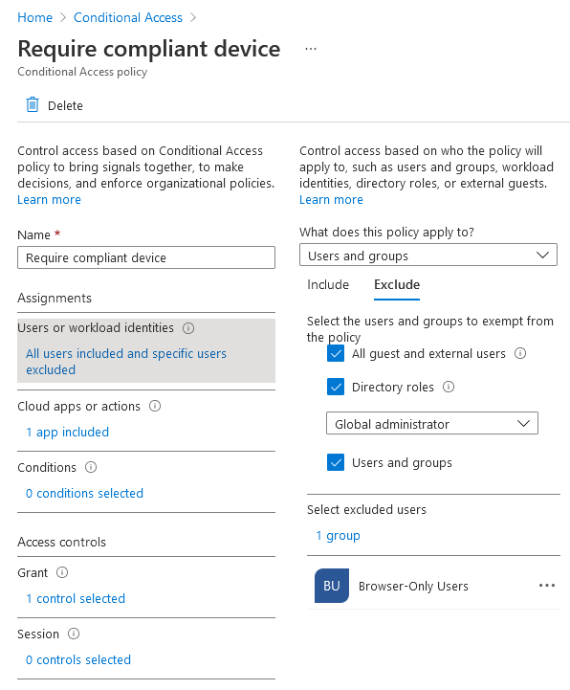Click the policy Name input field

click(146, 257)
